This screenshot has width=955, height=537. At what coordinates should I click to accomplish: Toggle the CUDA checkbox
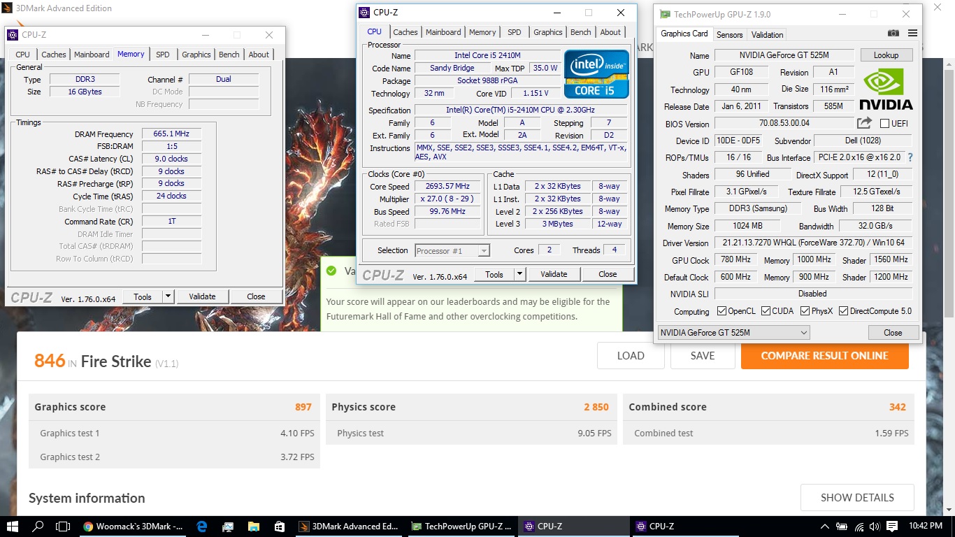coord(766,311)
